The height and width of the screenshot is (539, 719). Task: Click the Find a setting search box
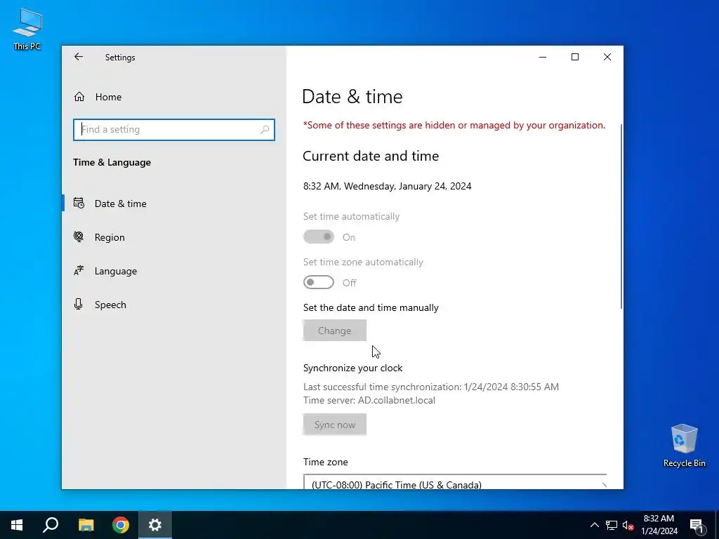174,130
